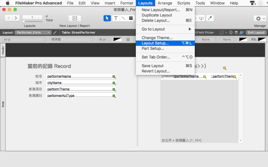Expand the screen stencil chevron
Screen dimensions: 268x167
tap(226, 32)
